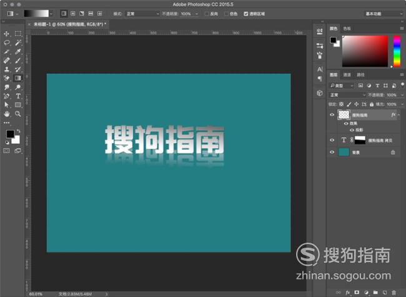Select the Gradient tool in toolbox
Viewport: 406px width, 297px height.
click(18, 78)
